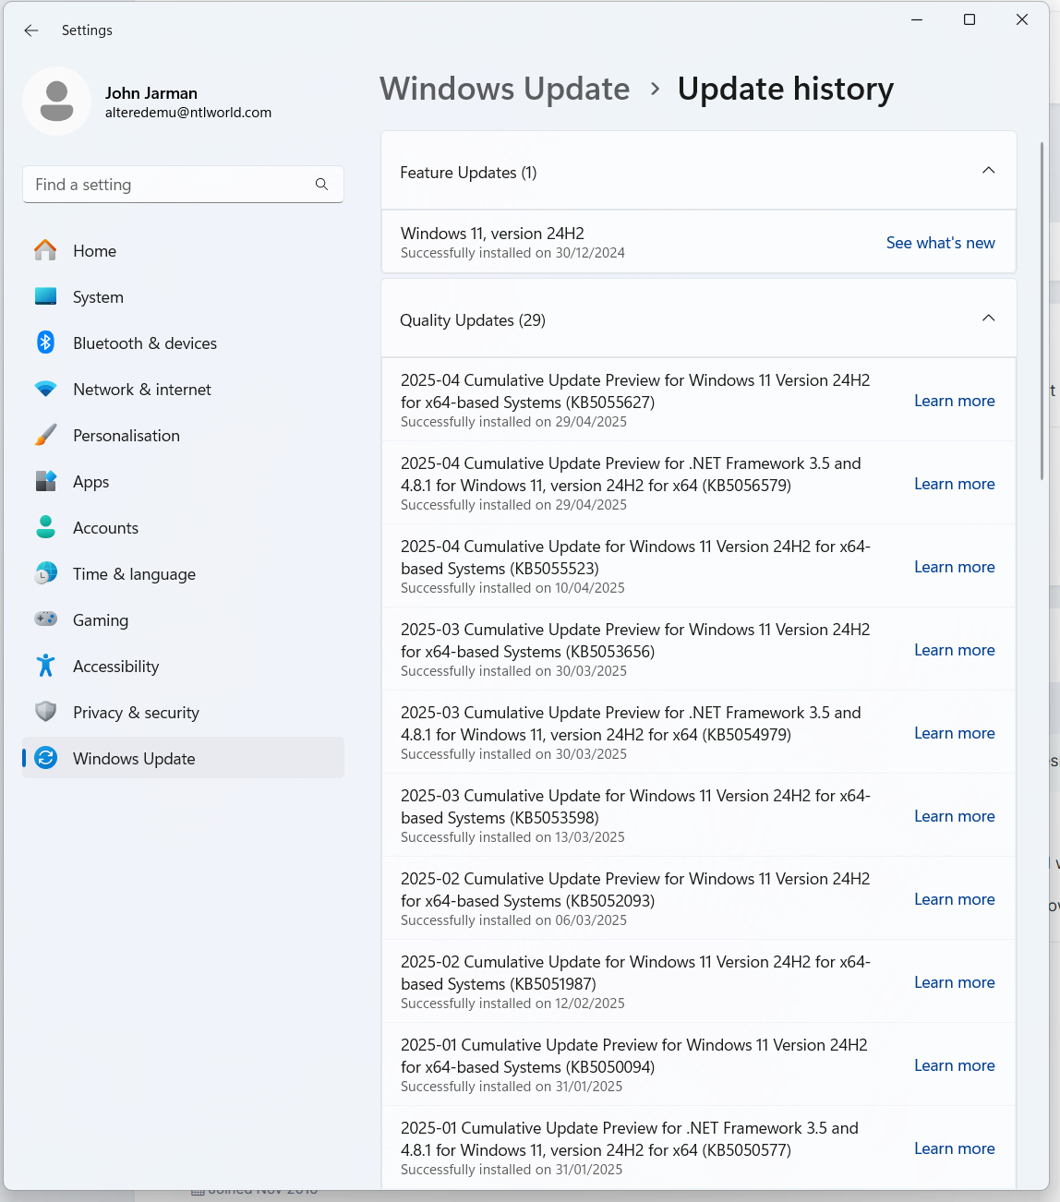
Task: Click the Accessibility figure icon
Action: pos(45,666)
